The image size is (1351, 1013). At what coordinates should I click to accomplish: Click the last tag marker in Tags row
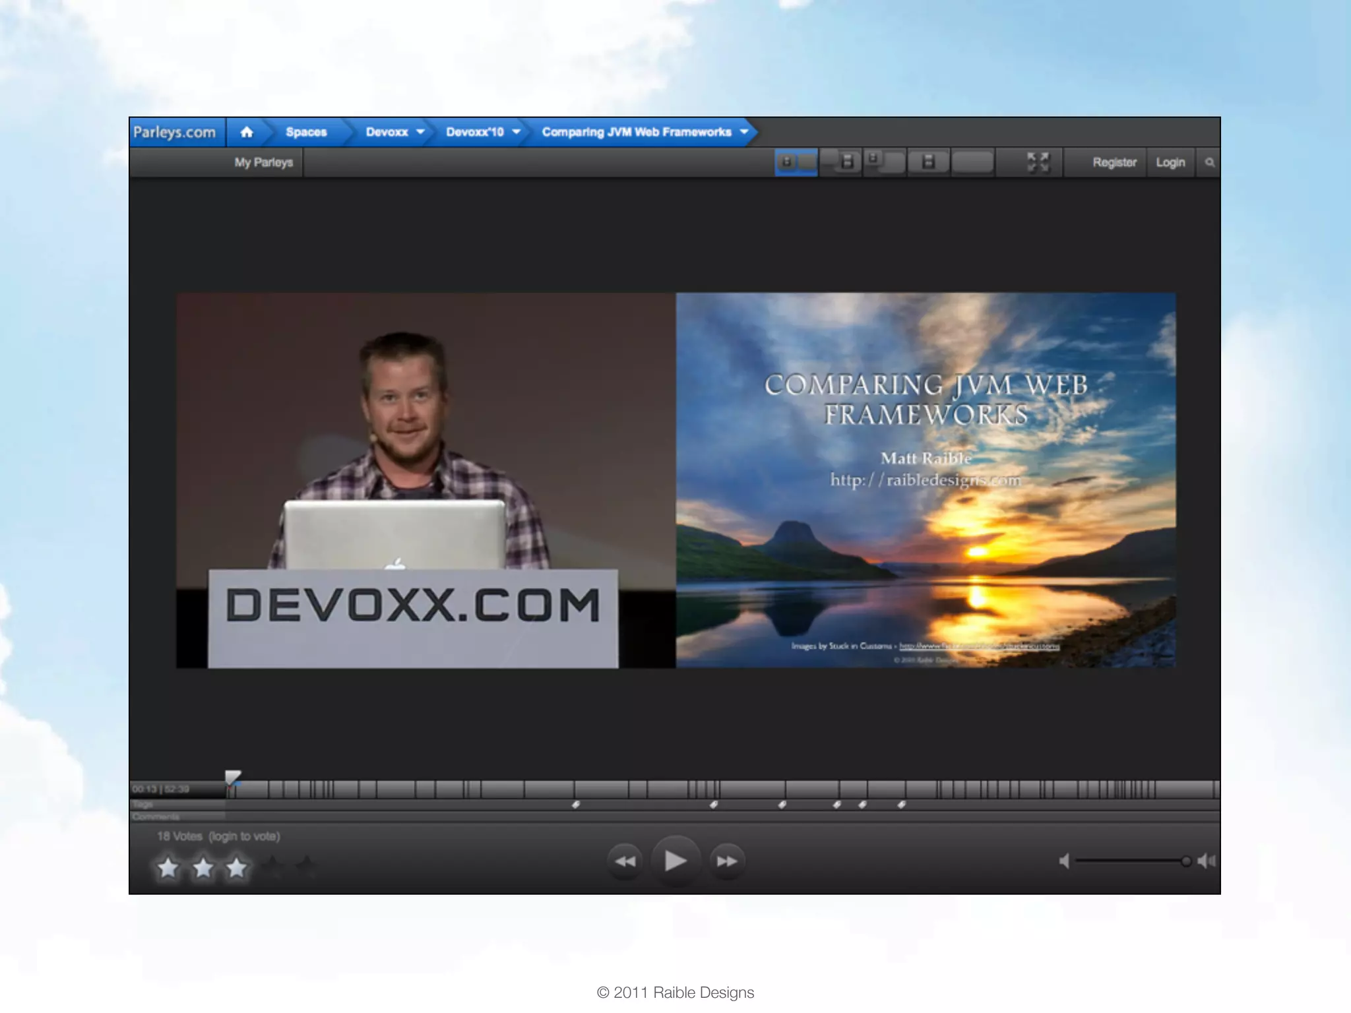pyautogui.click(x=902, y=805)
